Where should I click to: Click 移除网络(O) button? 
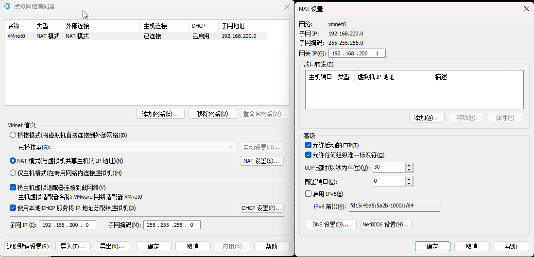pyautogui.click(x=212, y=114)
